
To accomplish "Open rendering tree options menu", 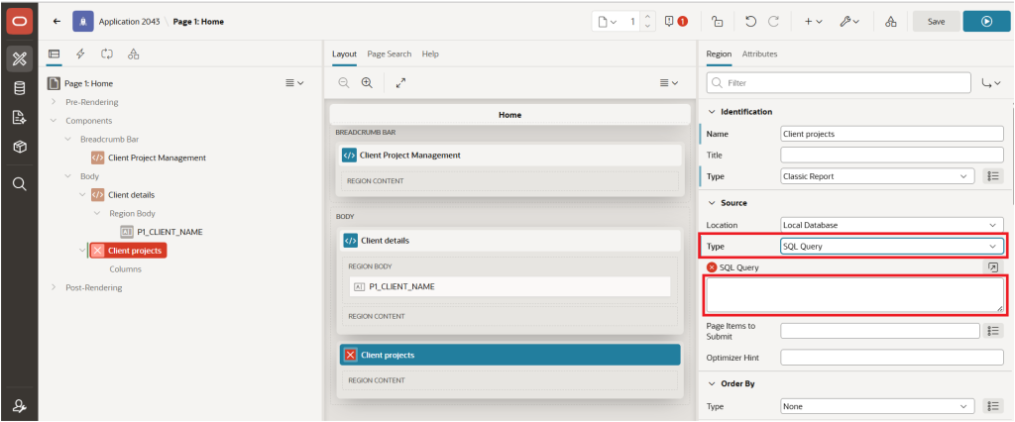I will point(295,83).
